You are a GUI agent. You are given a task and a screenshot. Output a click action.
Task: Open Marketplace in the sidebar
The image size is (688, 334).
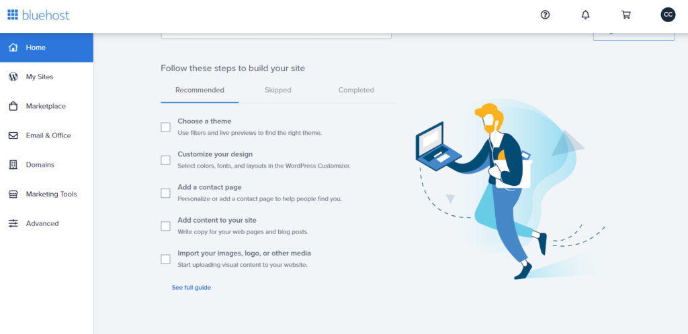coord(46,106)
